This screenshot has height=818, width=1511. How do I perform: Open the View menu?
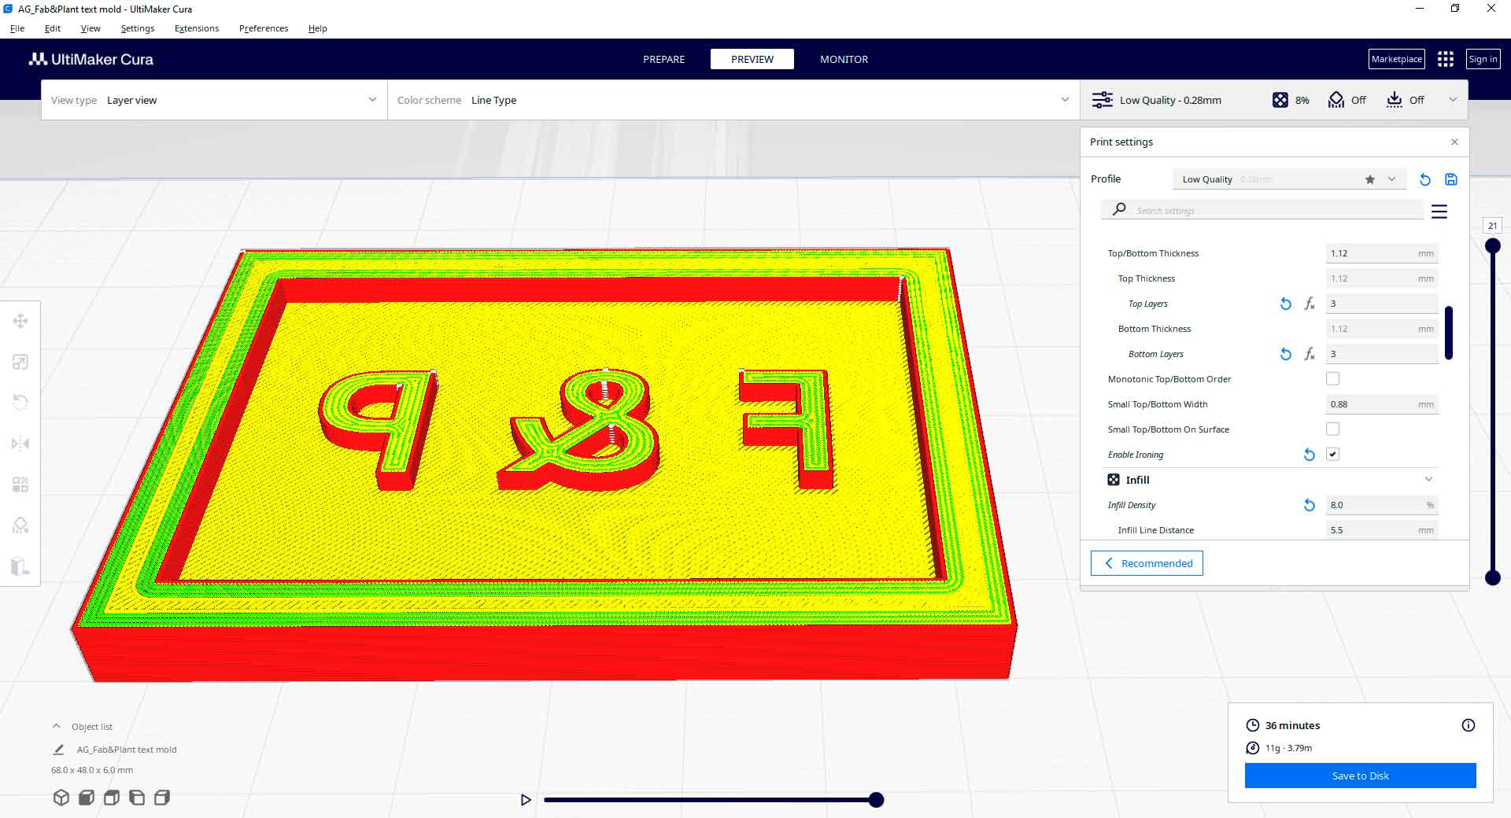point(91,28)
